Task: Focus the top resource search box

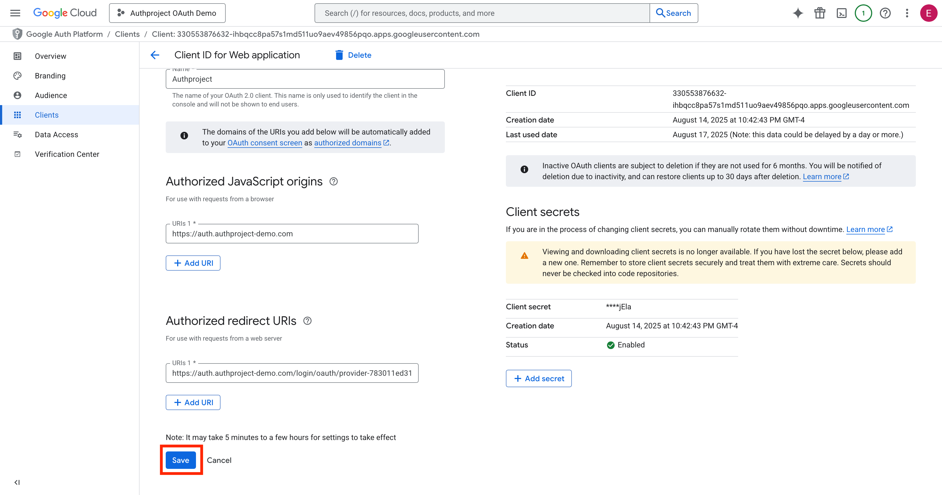Action: coord(482,13)
